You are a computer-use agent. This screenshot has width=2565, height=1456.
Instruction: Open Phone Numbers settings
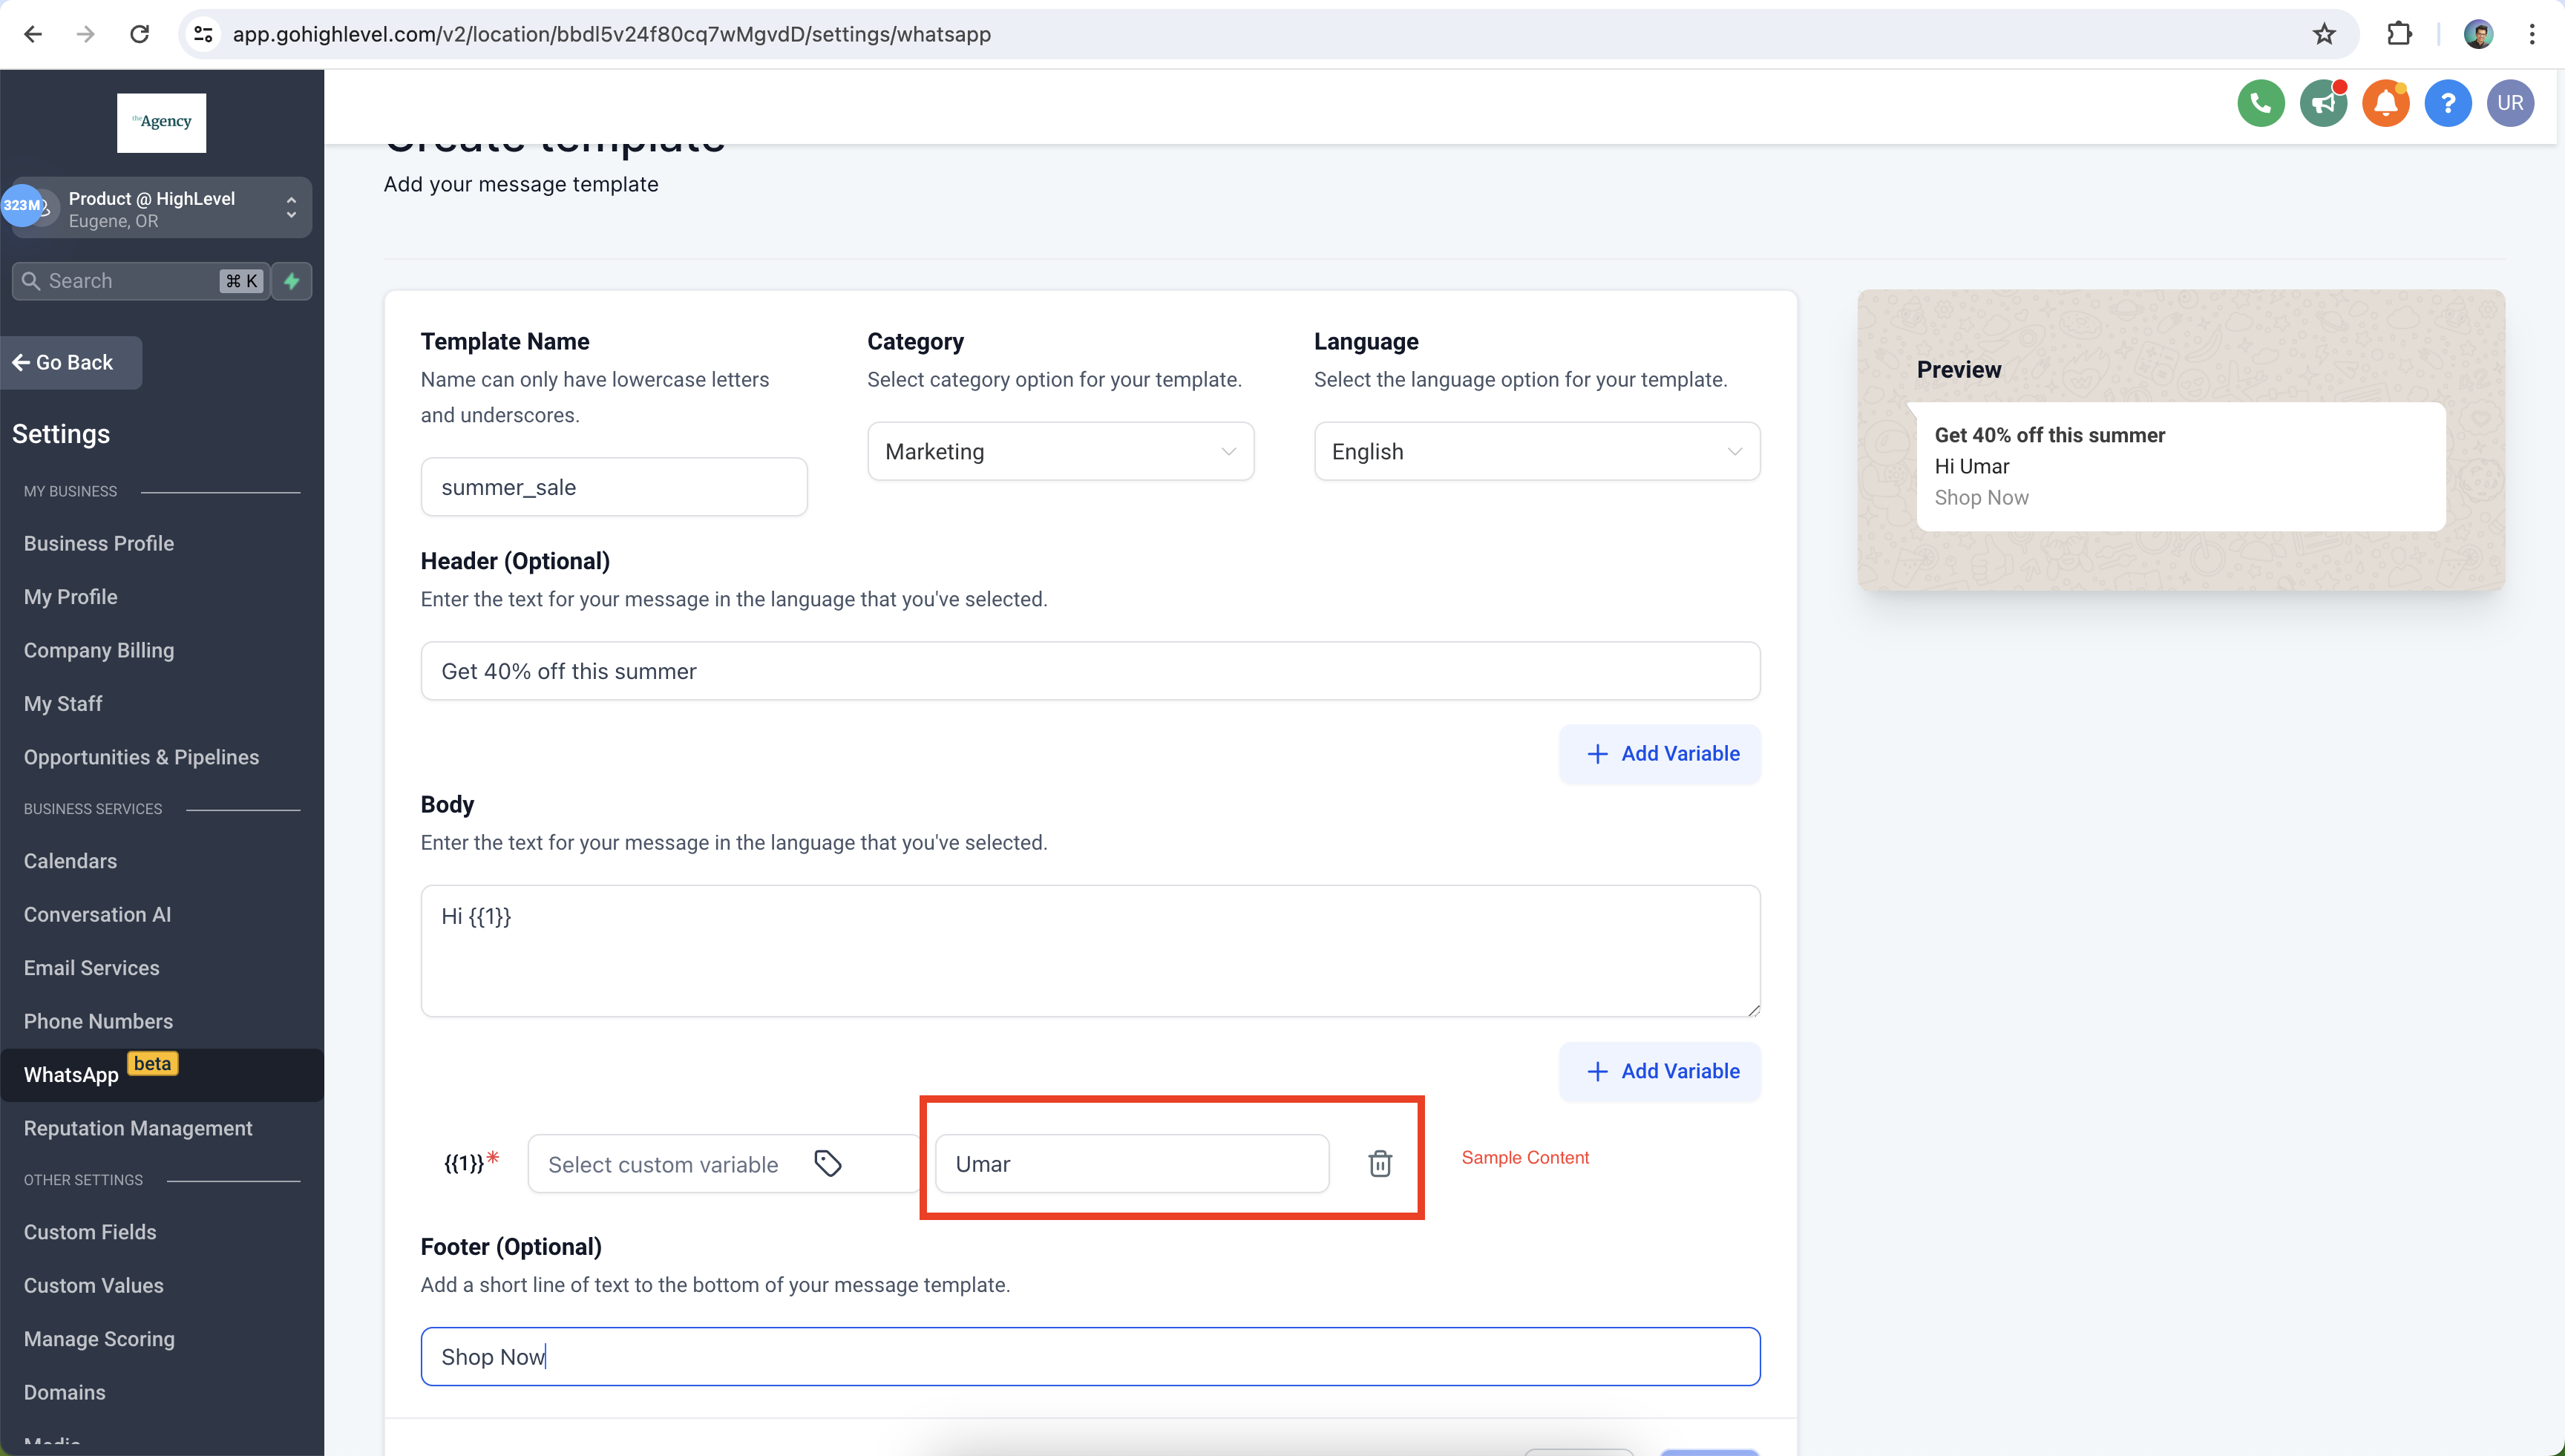click(98, 1021)
